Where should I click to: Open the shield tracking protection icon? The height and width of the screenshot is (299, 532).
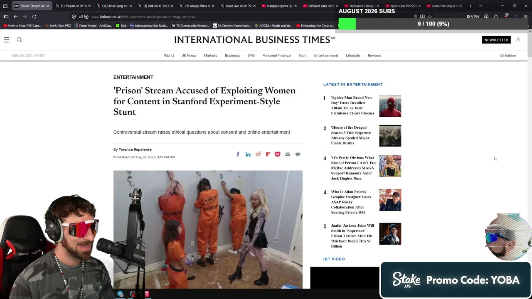point(74,17)
